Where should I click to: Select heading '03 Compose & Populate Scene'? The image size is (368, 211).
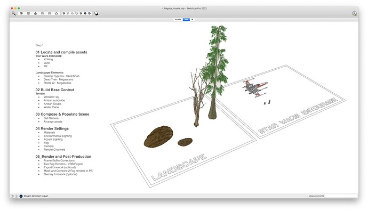point(62,114)
